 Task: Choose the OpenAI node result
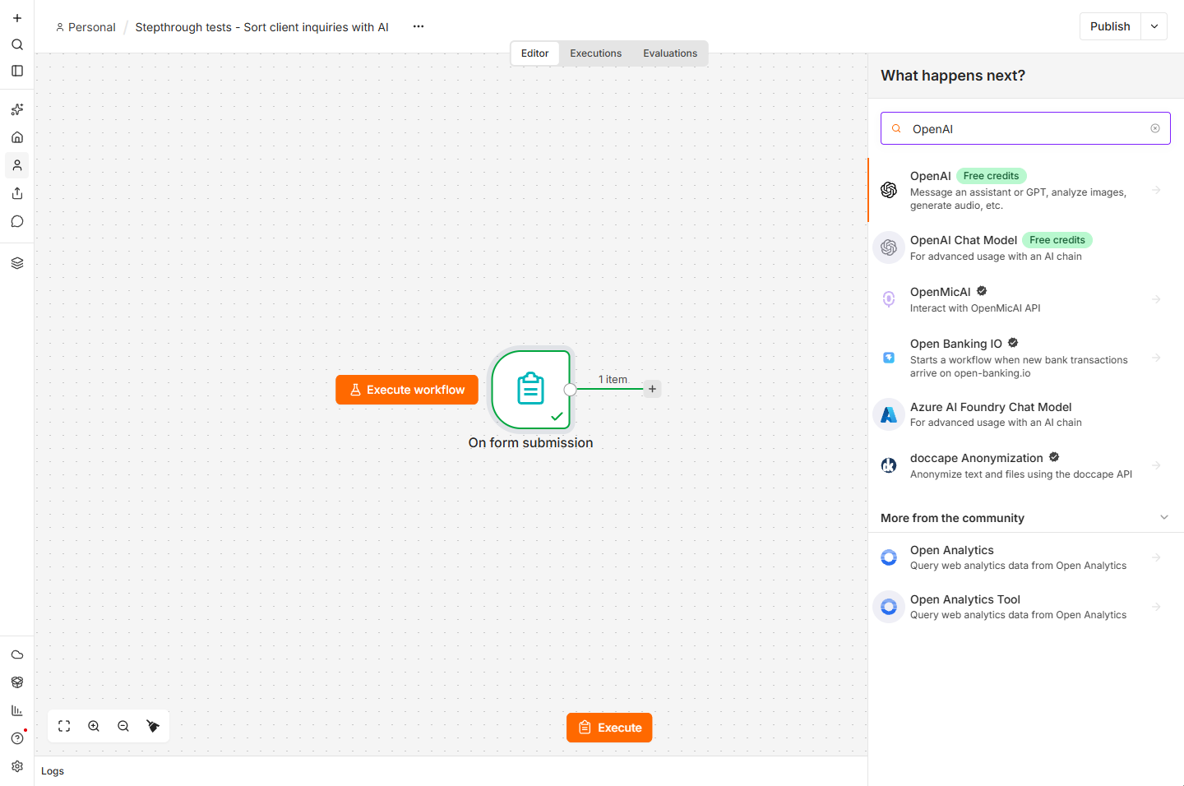coord(1025,190)
